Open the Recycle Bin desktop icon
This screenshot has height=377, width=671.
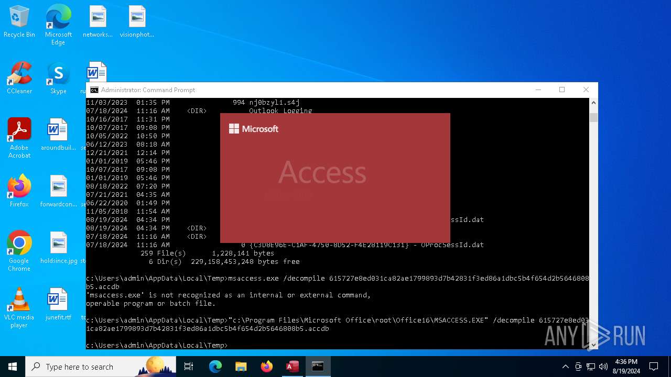tap(19, 21)
